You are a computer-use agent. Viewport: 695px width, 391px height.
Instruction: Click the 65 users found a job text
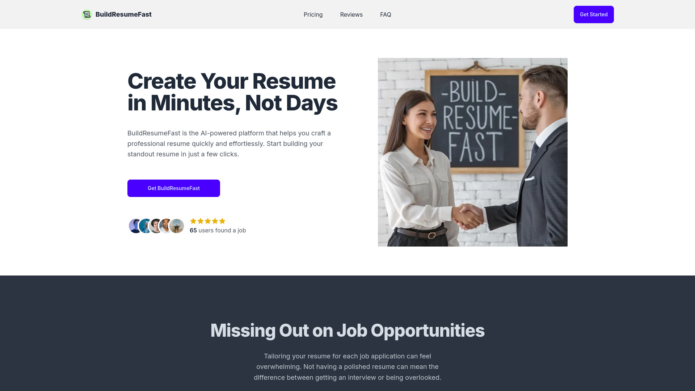[x=218, y=230]
